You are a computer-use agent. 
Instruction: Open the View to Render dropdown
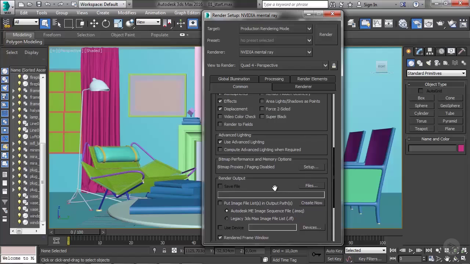[283, 65]
